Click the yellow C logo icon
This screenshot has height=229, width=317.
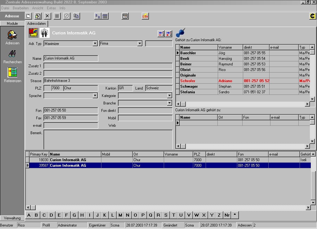coord(312,16)
